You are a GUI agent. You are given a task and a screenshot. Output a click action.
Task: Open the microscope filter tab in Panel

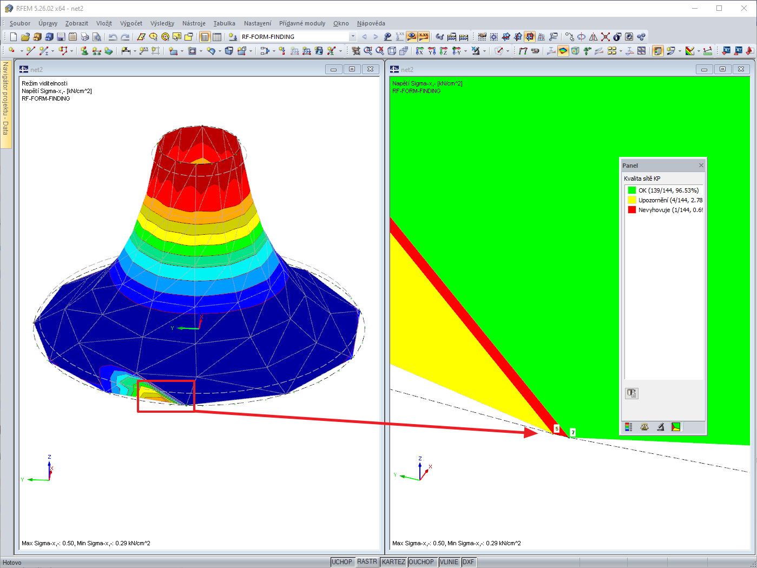[660, 427]
